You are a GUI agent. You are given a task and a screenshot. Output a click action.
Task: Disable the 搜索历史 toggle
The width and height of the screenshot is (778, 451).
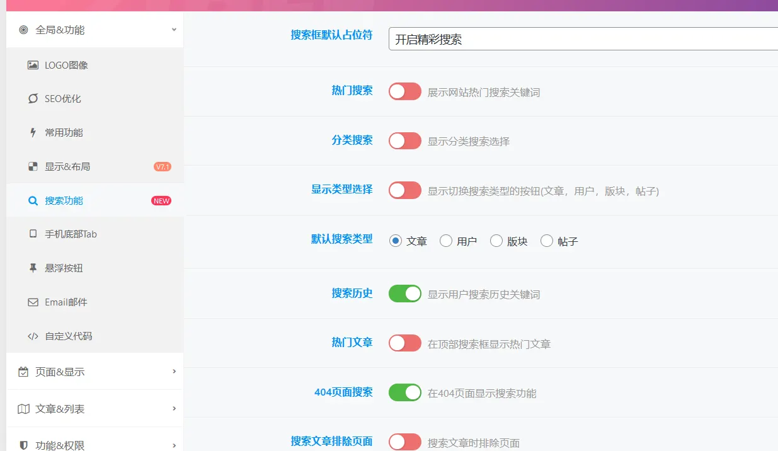point(404,294)
